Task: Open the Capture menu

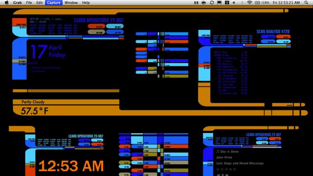Action: pos(54,2)
